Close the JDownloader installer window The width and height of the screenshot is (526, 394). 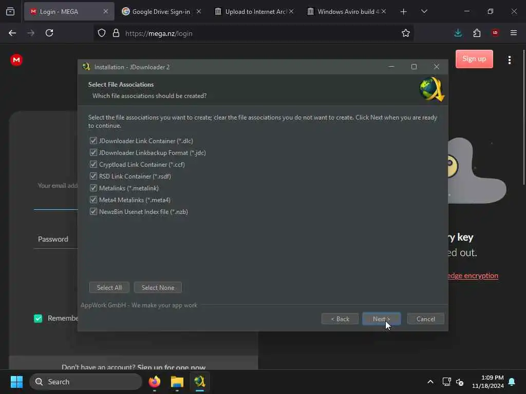click(437, 67)
